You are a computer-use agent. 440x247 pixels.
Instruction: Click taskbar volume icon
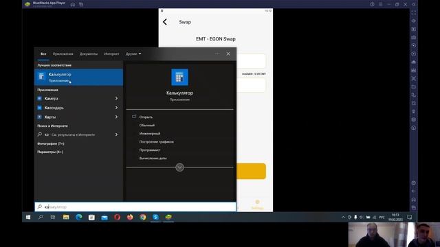(362, 217)
